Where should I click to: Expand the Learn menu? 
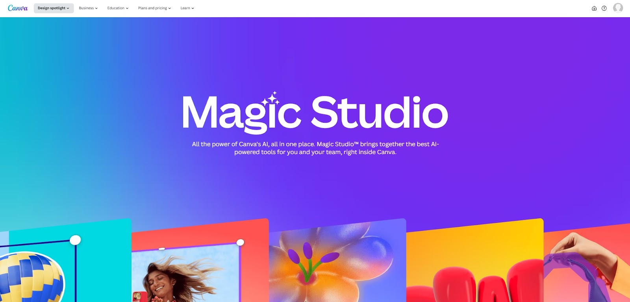[187, 8]
